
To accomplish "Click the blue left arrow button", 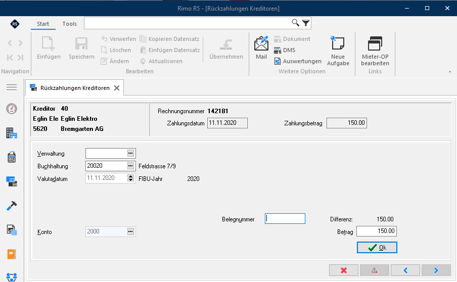I will pos(405,270).
